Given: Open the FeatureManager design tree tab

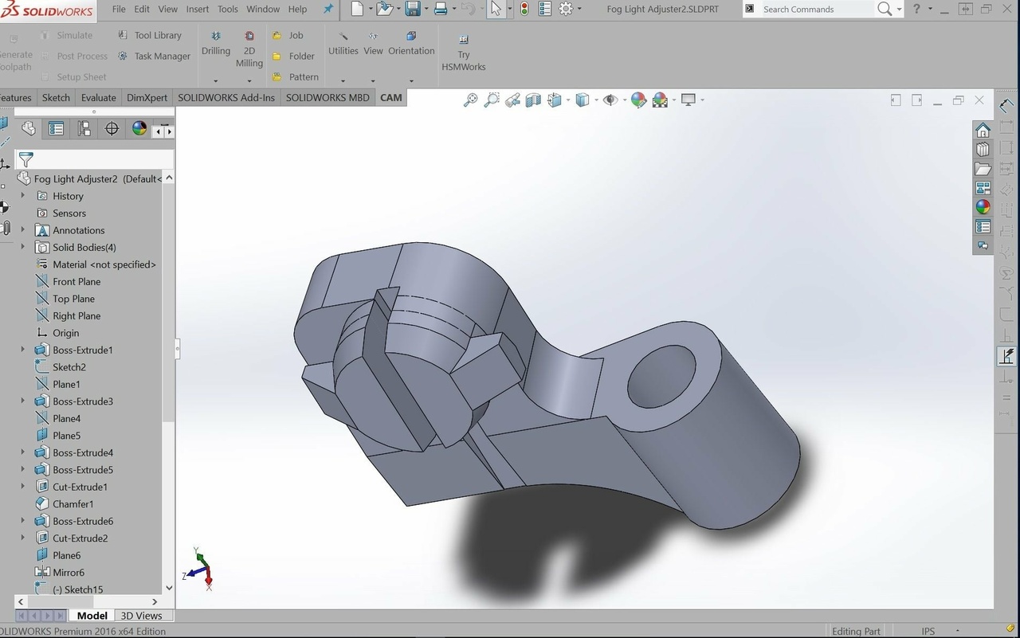Looking at the screenshot, I should [x=29, y=128].
